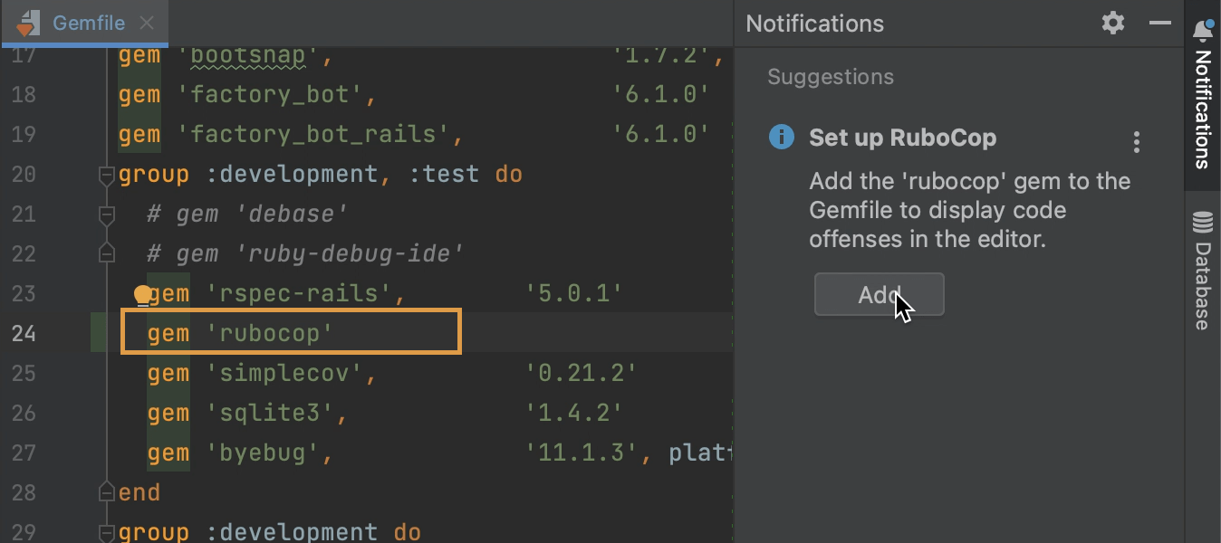Click the lightbulb quick-fix icon on line 23

(142, 295)
